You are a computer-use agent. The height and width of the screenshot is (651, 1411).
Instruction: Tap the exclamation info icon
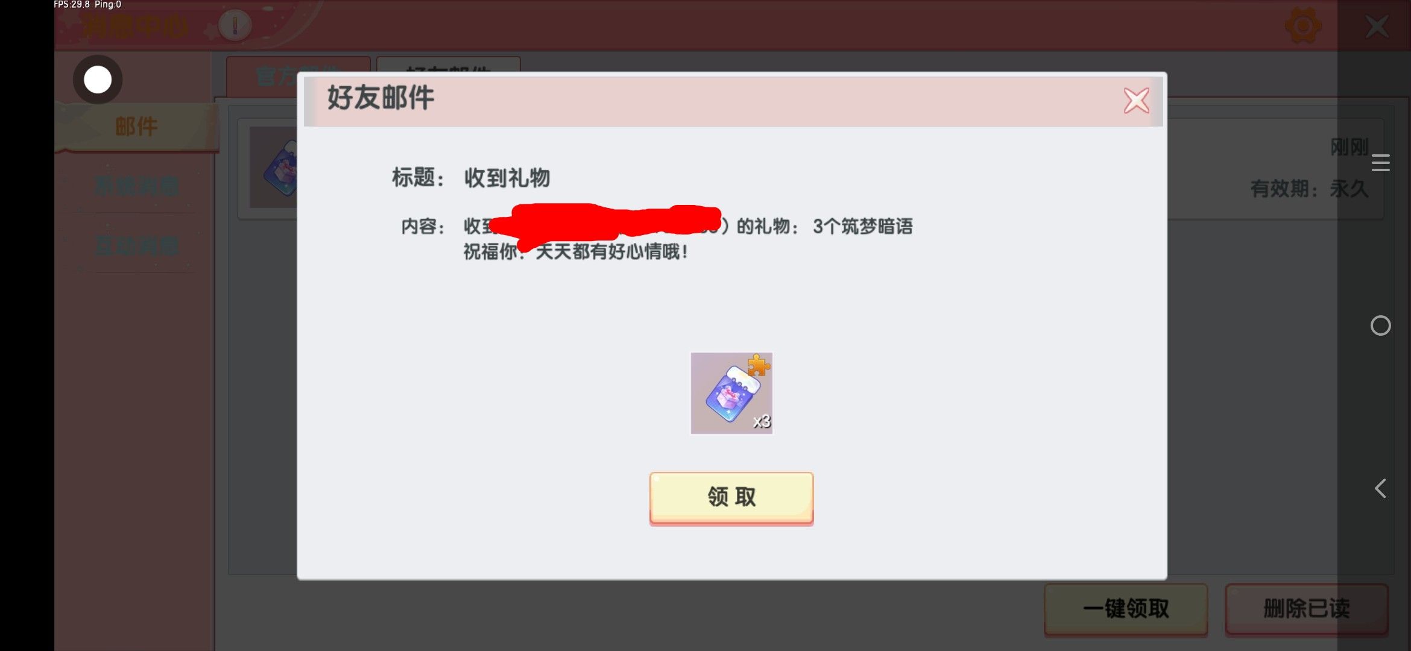tap(235, 26)
